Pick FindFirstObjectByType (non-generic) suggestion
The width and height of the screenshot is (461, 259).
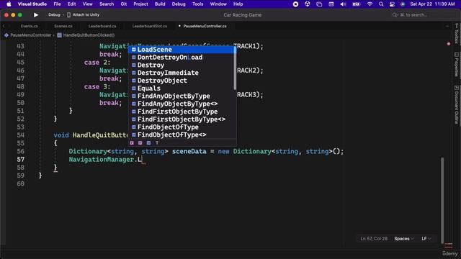182,112
